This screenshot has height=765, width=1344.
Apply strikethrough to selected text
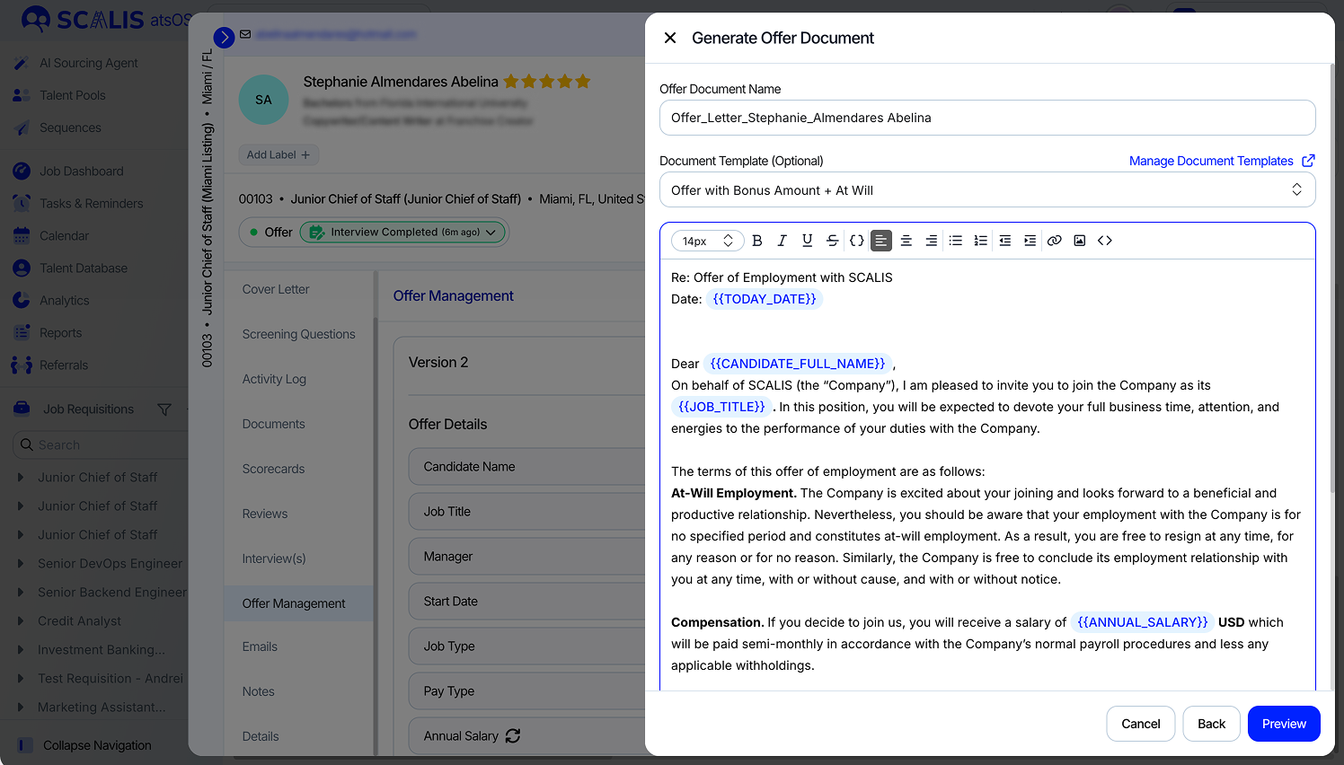click(x=832, y=241)
